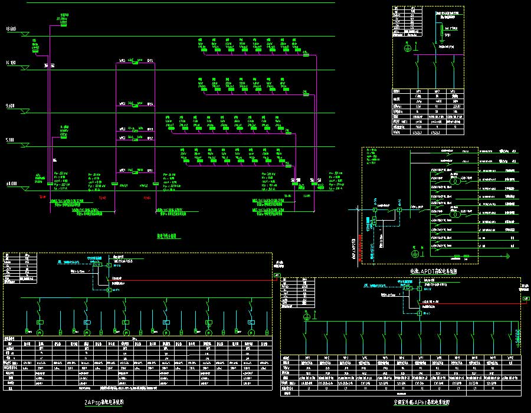This screenshot has height=413, width=531.
Task: Select the 9.600 elevation label
Action: [x=10, y=106]
